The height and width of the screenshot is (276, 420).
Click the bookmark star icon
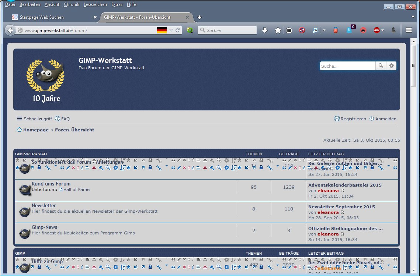pos(278,31)
